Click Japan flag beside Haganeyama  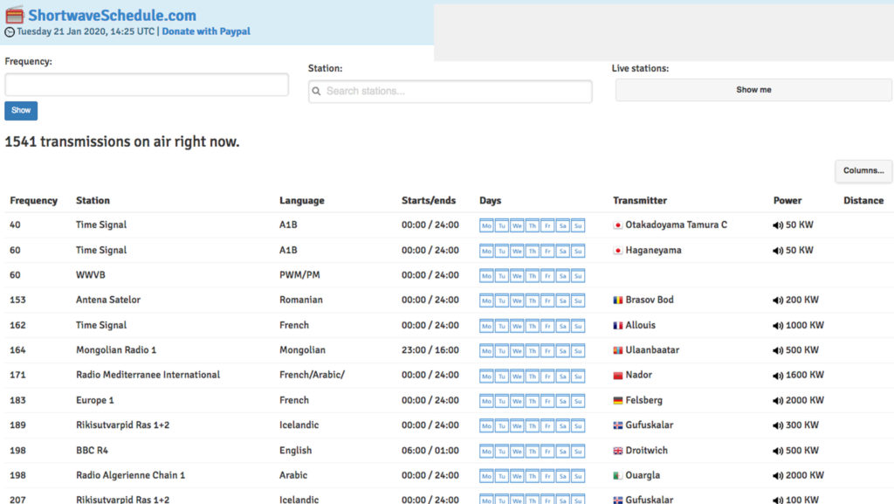(x=617, y=251)
